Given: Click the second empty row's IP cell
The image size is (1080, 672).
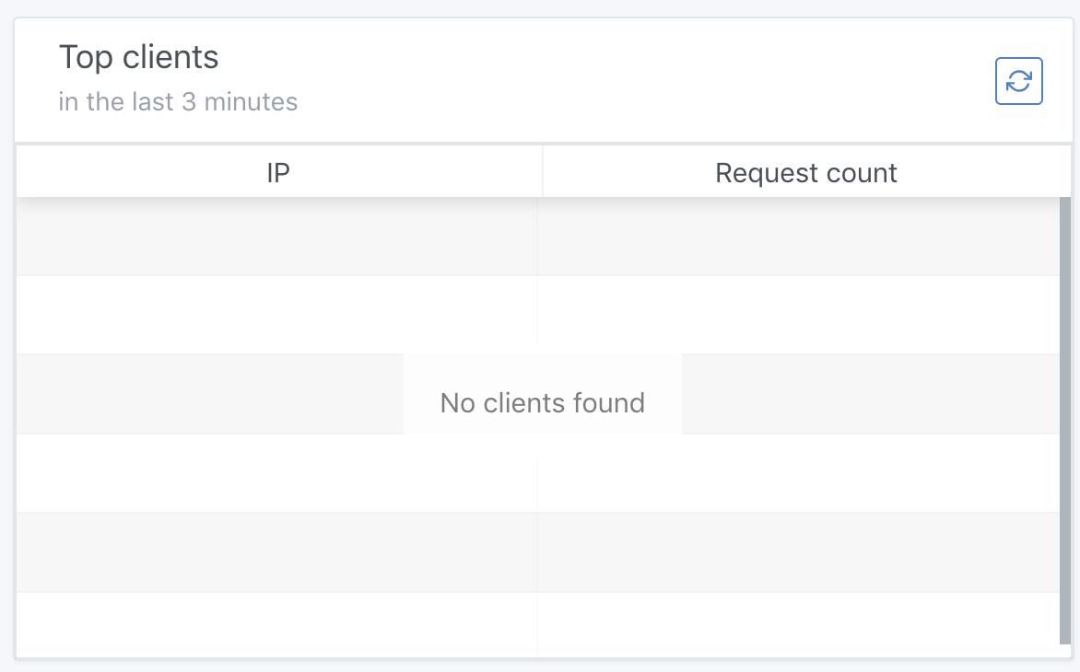Looking at the screenshot, I should point(276,315).
